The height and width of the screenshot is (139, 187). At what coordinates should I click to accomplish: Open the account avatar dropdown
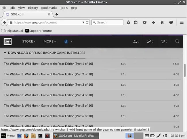click(68, 42)
